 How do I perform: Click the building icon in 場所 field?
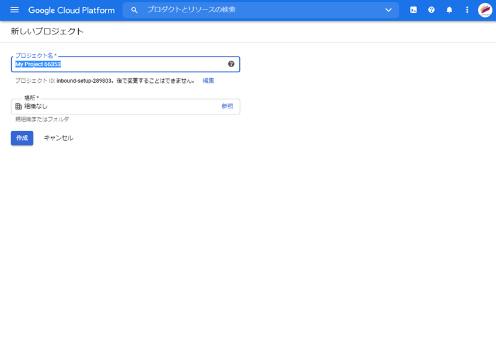point(19,106)
